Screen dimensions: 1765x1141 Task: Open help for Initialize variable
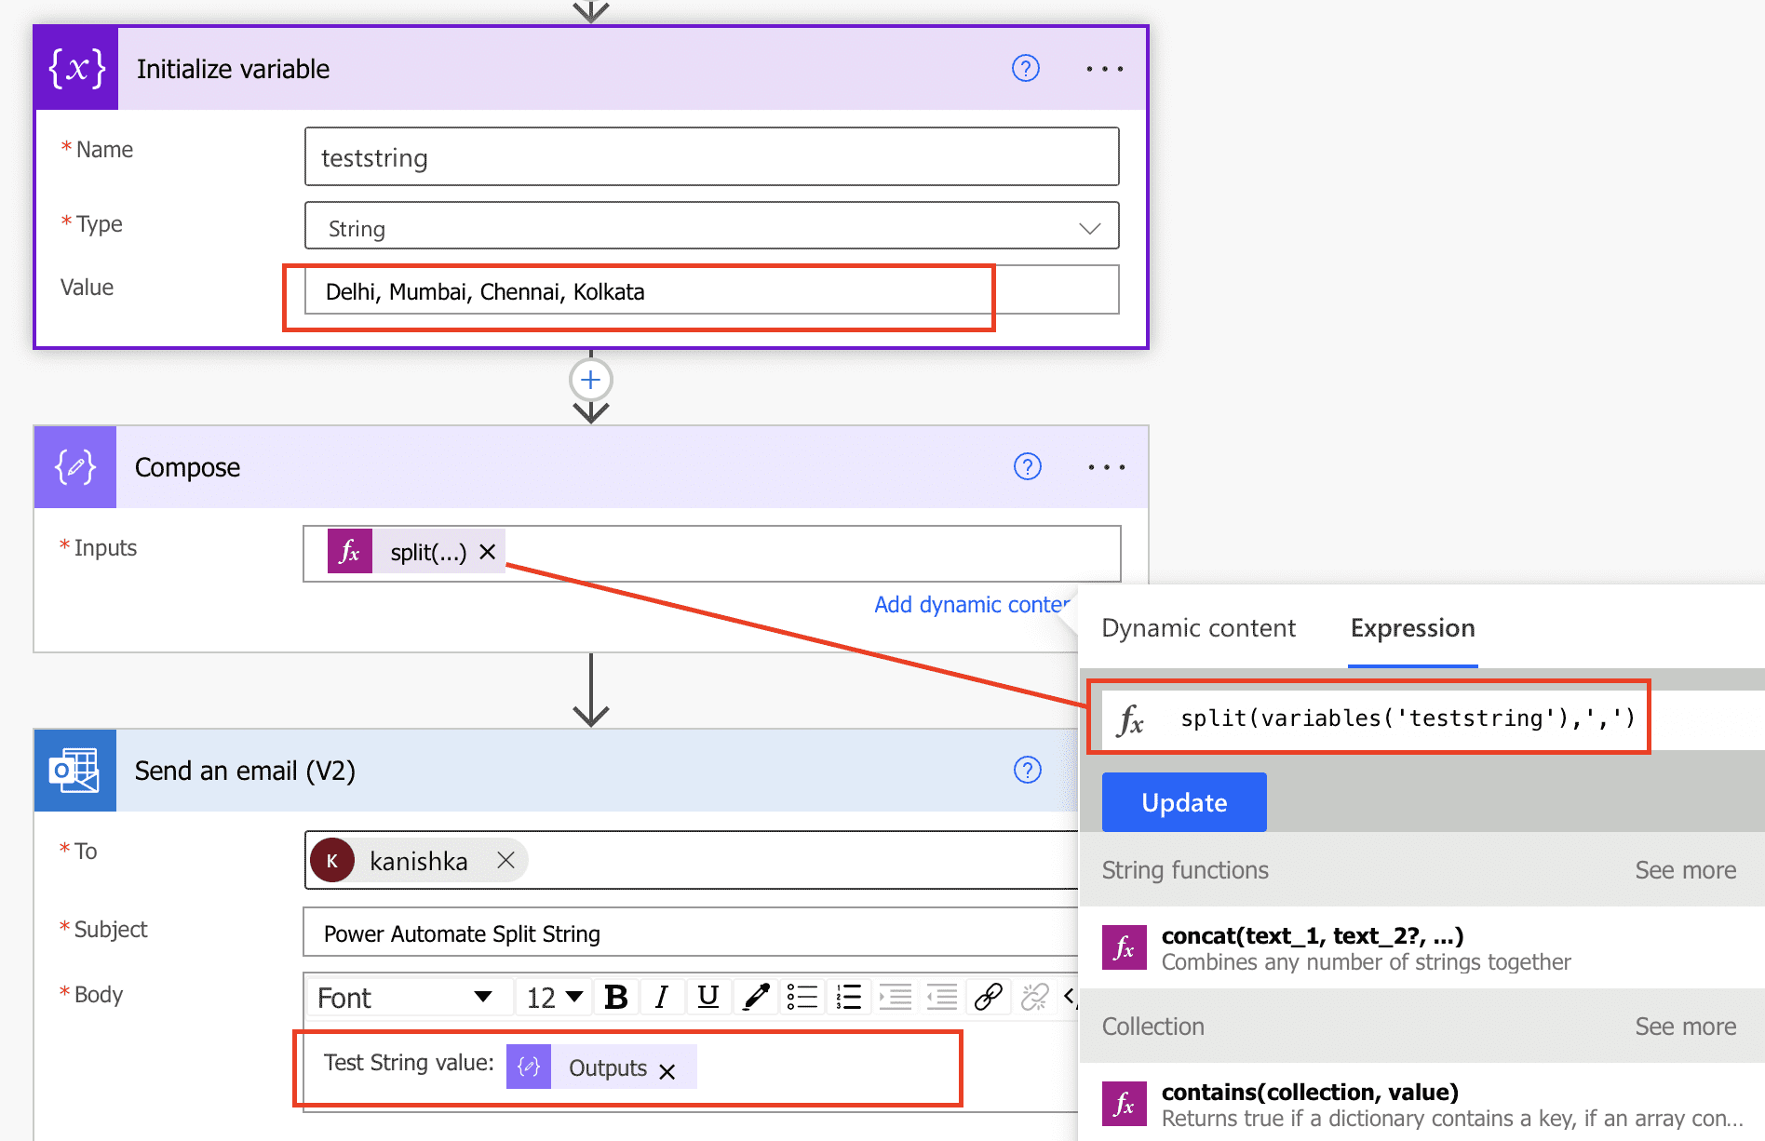click(1026, 69)
